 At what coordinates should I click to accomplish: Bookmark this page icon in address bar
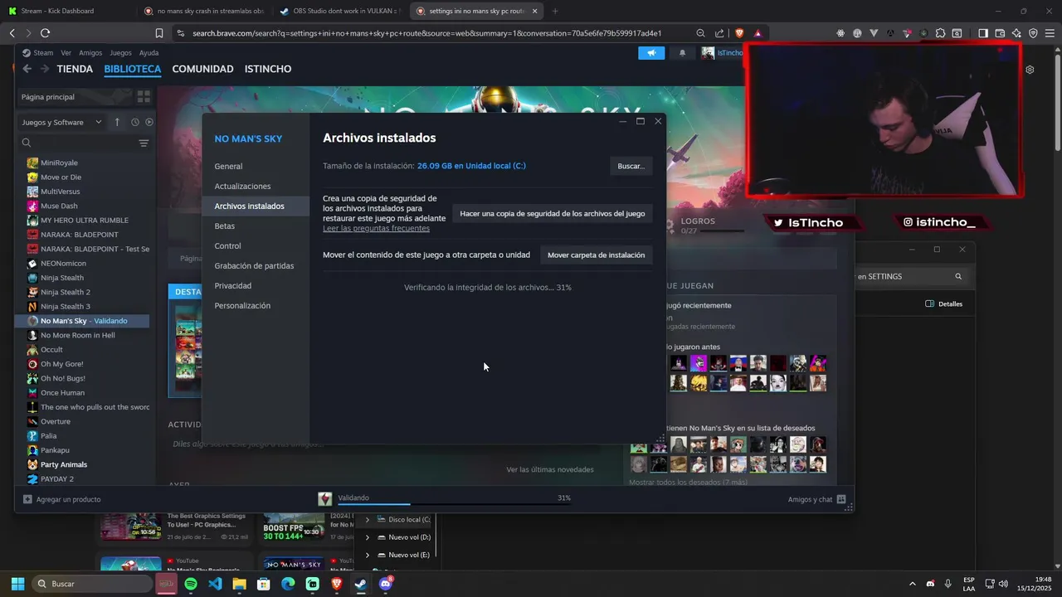159,33
